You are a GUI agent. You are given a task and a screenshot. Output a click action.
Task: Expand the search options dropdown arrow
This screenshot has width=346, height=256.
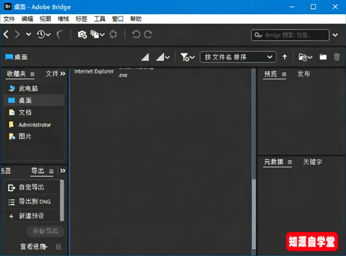pyautogui.click(x=336, y=35)
